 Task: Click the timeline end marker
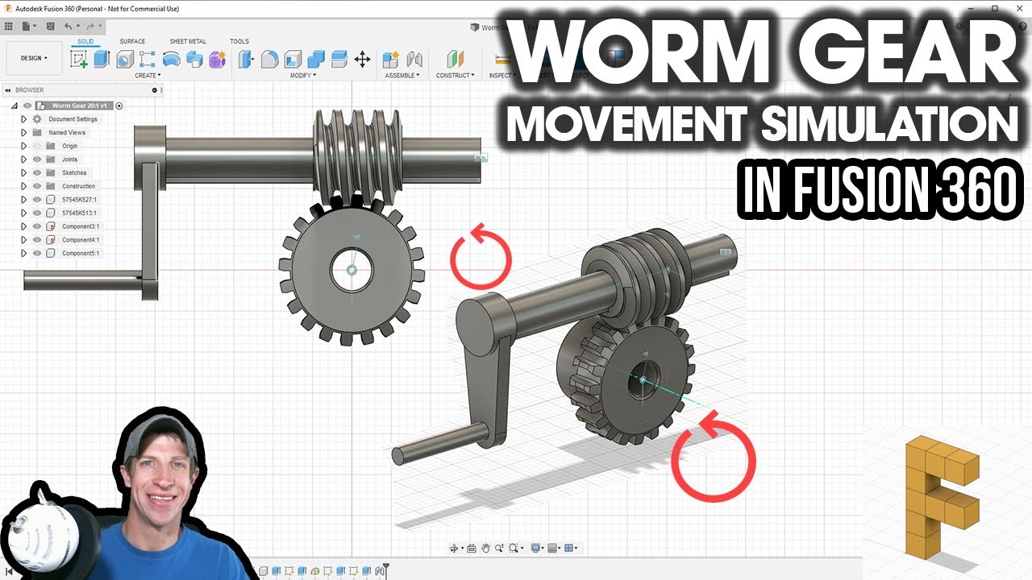pyautogui.click(x=386, y=570)
